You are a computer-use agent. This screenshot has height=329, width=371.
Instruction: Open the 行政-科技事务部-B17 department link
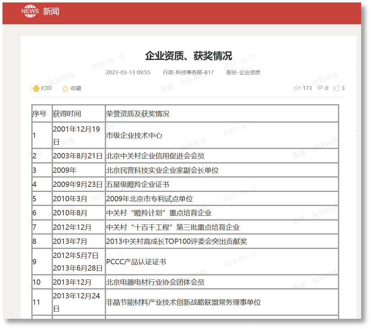click(x=188, y=72)
